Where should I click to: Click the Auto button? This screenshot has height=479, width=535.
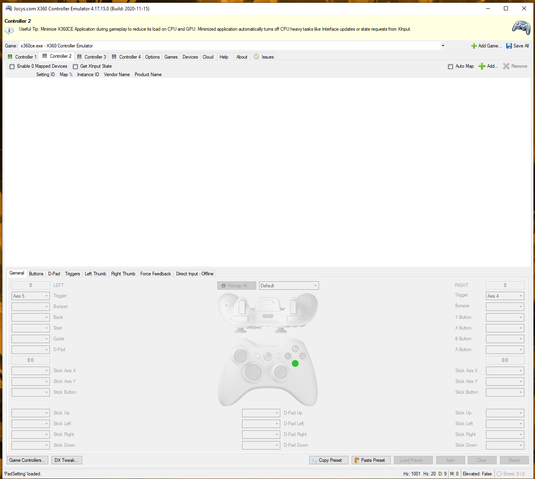click(450, 460)
